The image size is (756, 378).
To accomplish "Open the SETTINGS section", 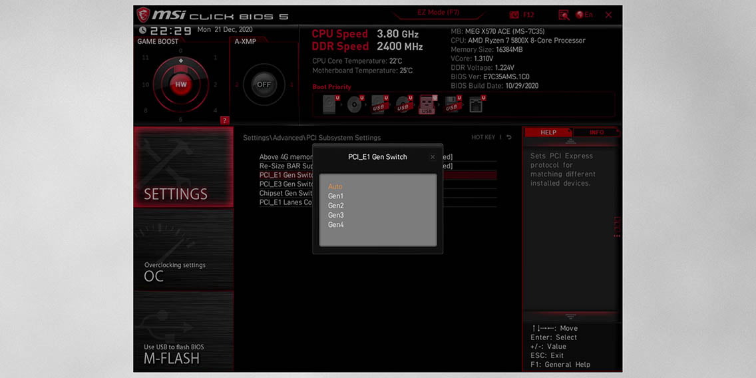I will coord(184,167).
